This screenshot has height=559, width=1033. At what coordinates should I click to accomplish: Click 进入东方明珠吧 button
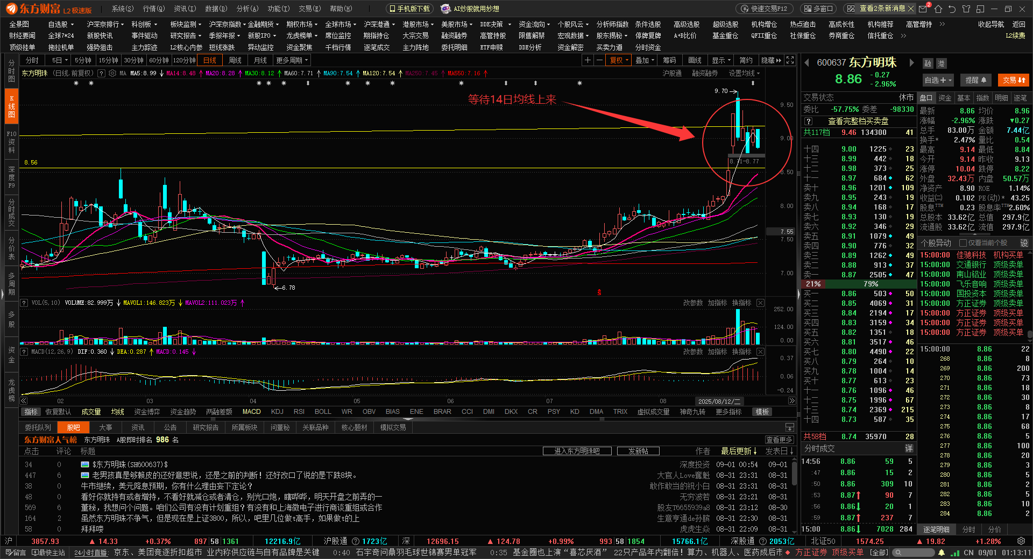pyautogui.click(x=577, y=451)
